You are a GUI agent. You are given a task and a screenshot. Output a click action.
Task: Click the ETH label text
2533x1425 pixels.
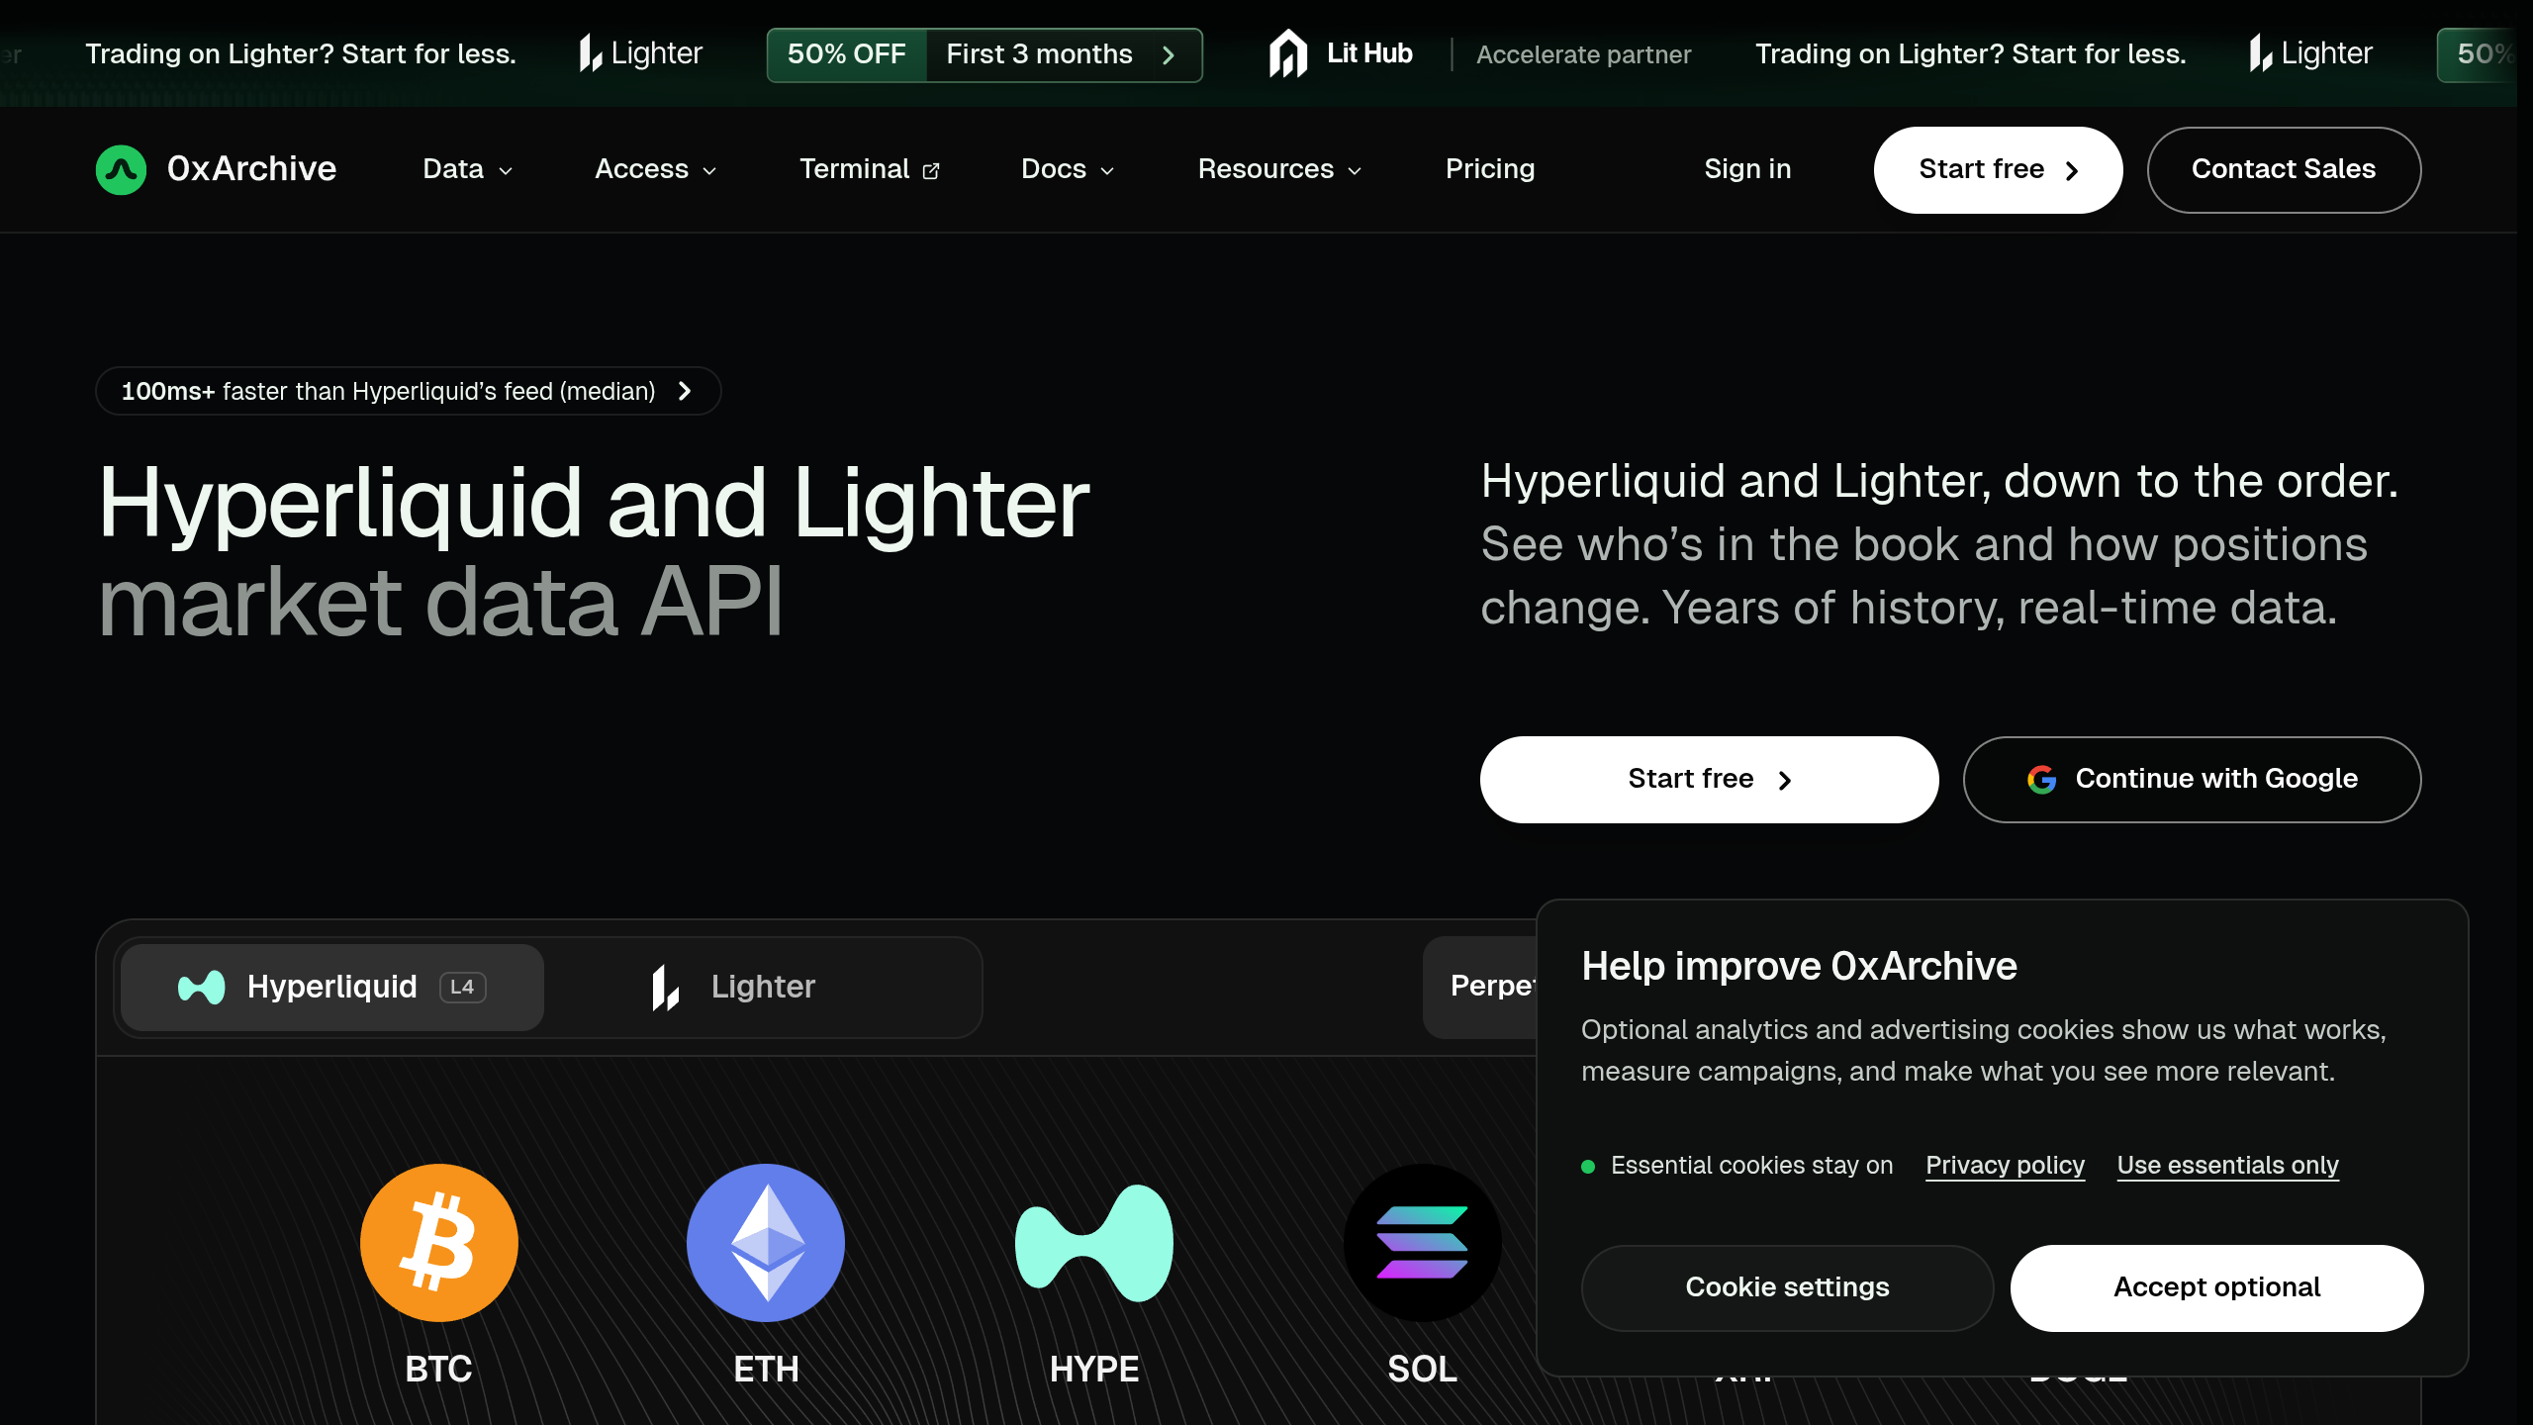pos(766,1370)
